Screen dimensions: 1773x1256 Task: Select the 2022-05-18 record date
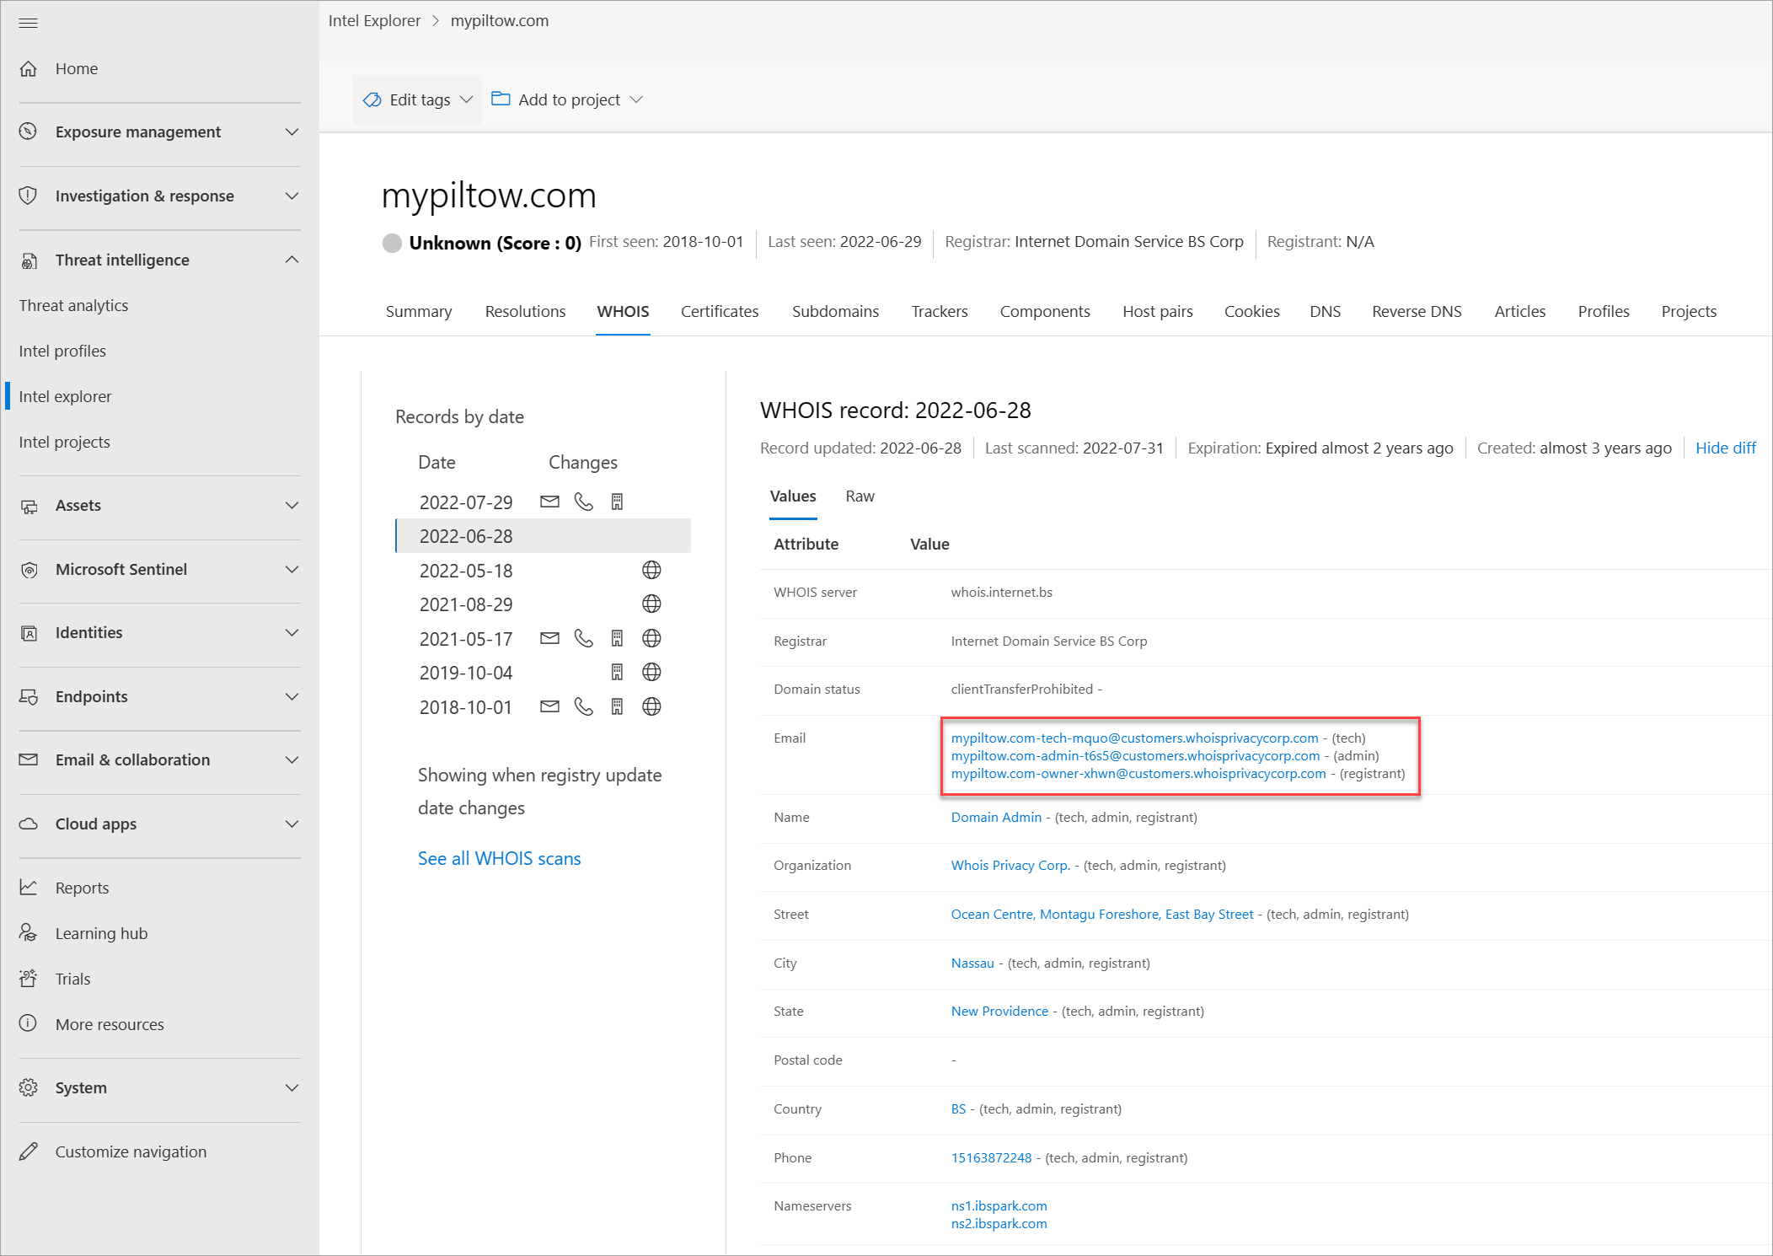pos(466,571)
